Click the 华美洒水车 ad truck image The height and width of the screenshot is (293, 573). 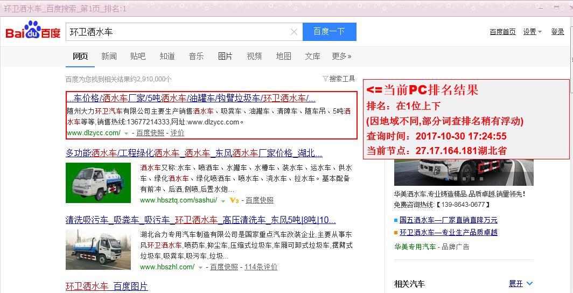463,172
